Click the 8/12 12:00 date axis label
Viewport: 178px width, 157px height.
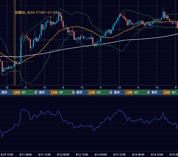pyautogui.click(x=82, y=154)
